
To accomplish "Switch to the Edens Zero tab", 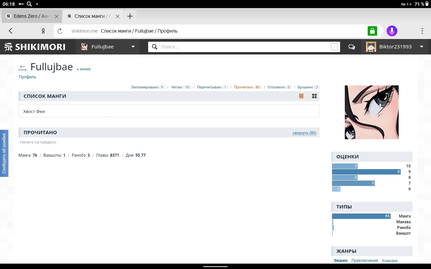I will click(29, 16).
